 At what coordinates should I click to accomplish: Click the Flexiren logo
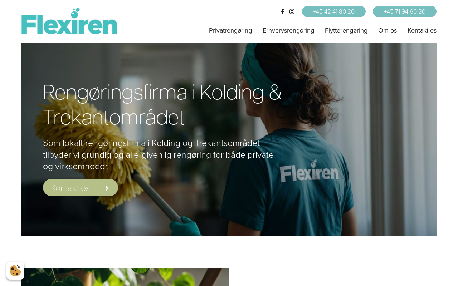(69, 21)
